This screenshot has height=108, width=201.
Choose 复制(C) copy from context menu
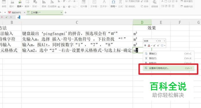coord(168,54)
